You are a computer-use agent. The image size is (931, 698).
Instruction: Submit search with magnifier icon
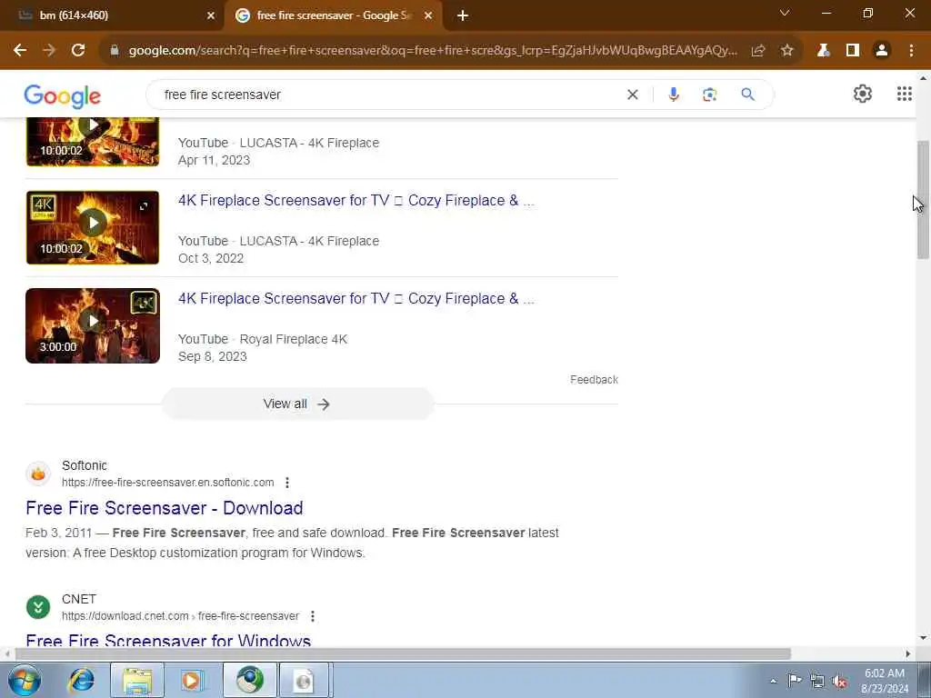click(x=747, y=95)
